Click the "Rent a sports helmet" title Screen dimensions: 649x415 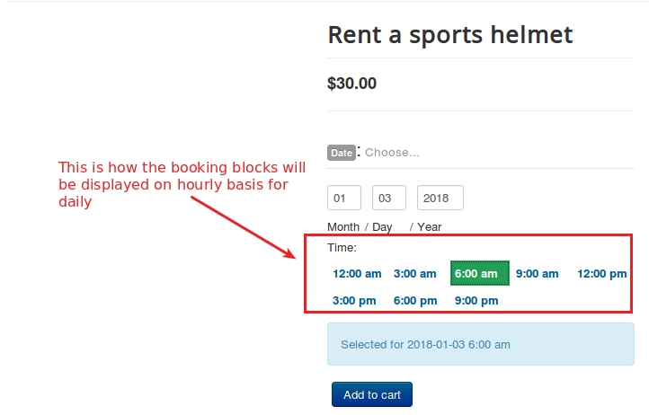(449, 35)
